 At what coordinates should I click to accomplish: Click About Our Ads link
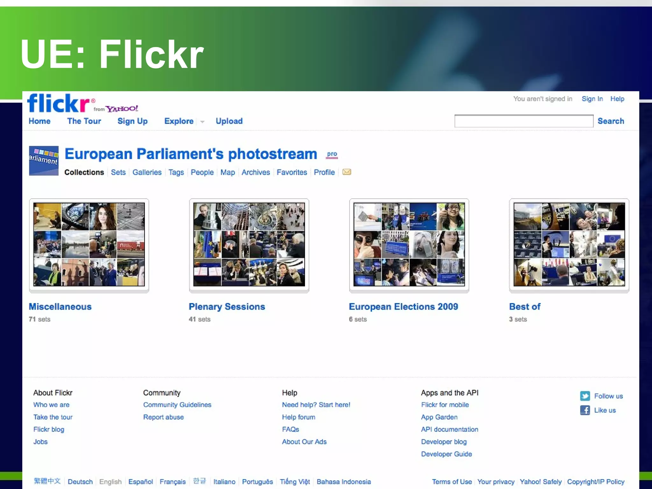[x=304, y=442]
